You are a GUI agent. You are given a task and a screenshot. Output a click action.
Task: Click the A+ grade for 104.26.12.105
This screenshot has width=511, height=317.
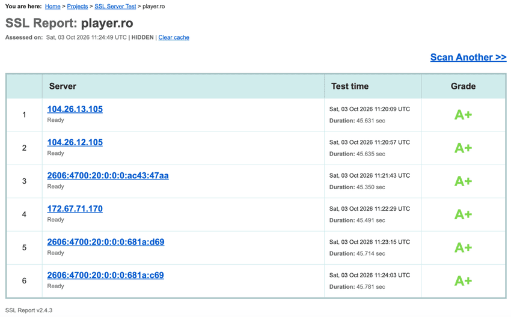[x=463, y=148]
